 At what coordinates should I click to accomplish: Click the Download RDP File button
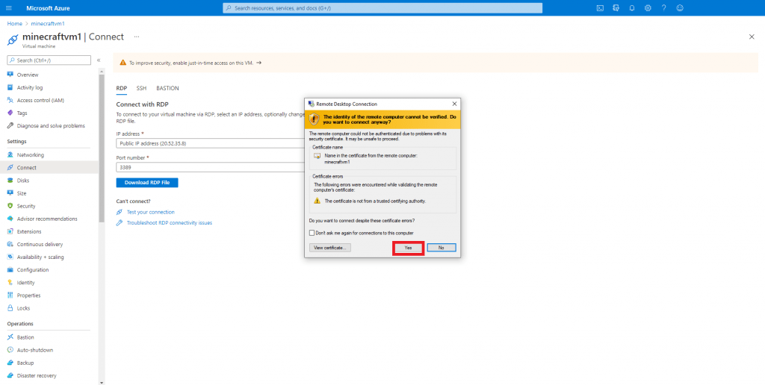point(147,183)
